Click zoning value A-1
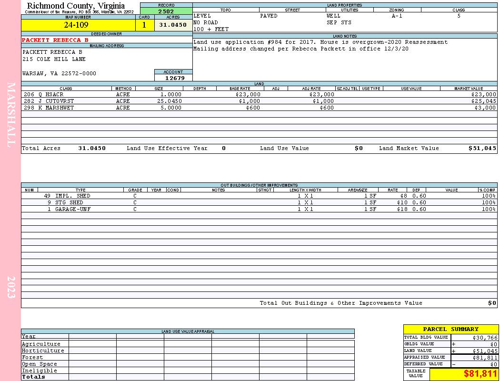Image resolution: width=500 pixels, height=381 pixels. [x=397, y=16]
